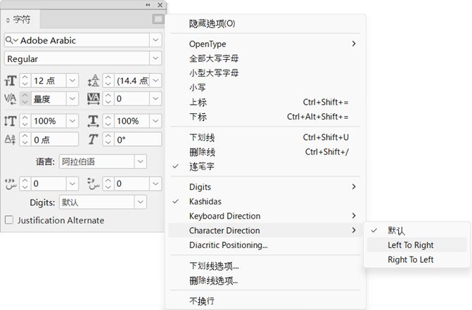The height and width of the screenshot is (310, 472).
Task: Click the skew angle 0° field
Action: click(x=138, y=139)
